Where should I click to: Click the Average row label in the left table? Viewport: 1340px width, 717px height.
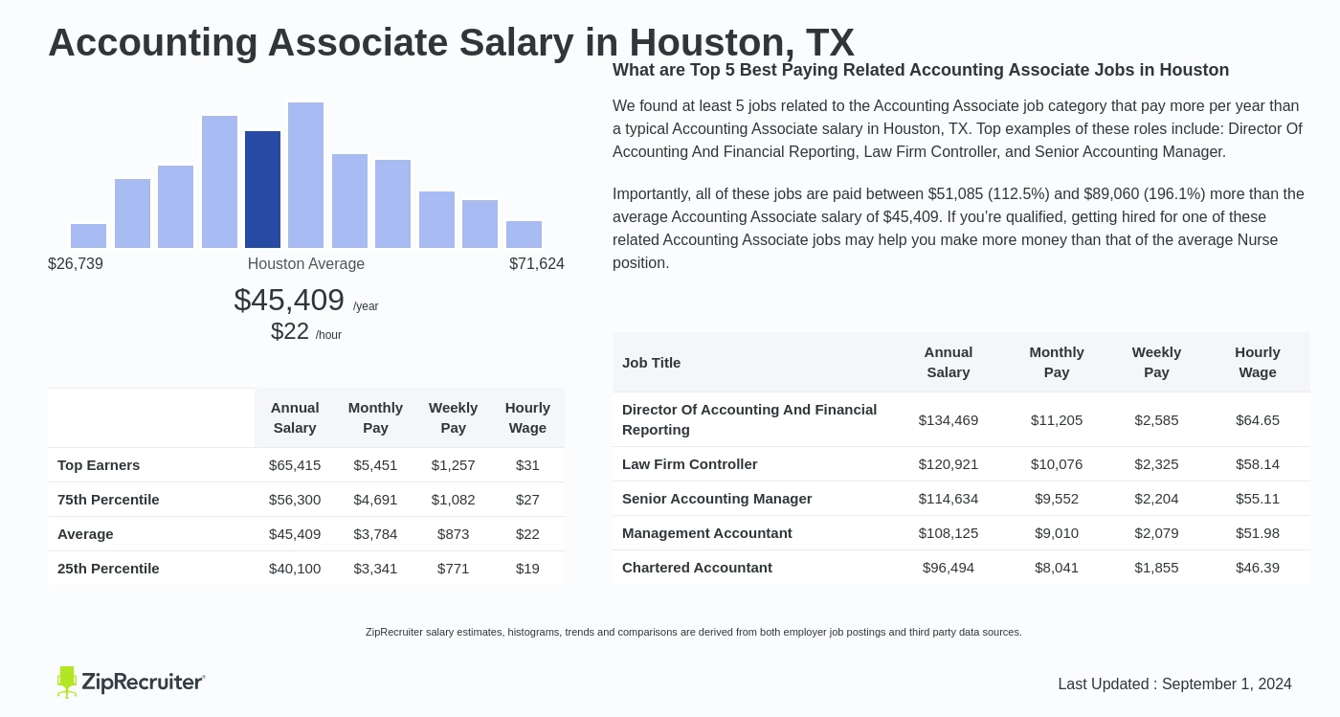coord(85,534)
